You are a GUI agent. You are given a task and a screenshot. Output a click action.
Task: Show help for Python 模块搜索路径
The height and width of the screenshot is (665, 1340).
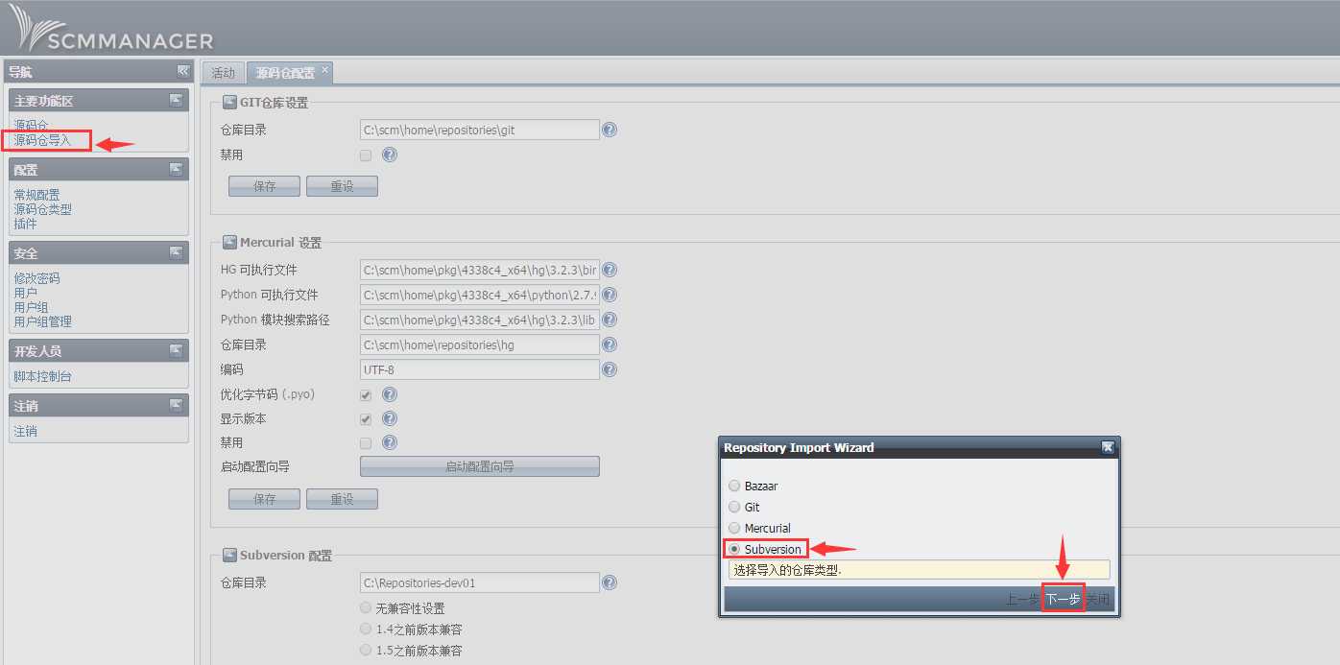pyautogui.click(x=610, y=320)
